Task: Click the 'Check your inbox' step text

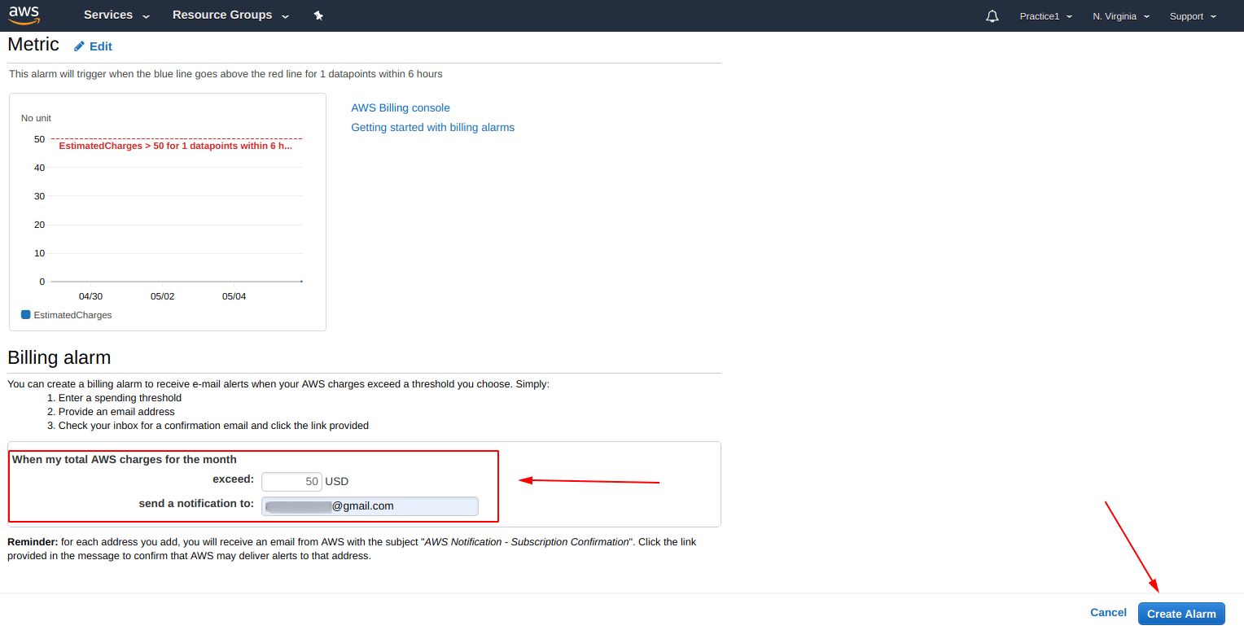Action: tap(213, 426)
